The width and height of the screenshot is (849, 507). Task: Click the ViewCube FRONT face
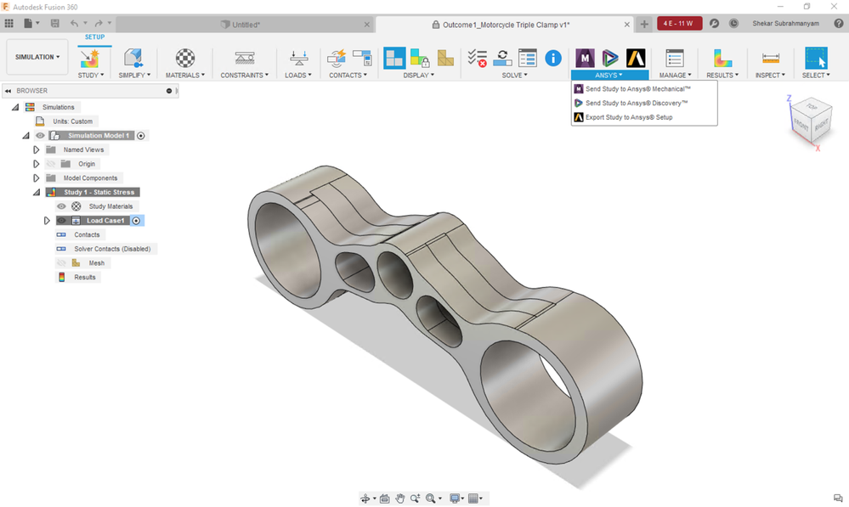801,126
